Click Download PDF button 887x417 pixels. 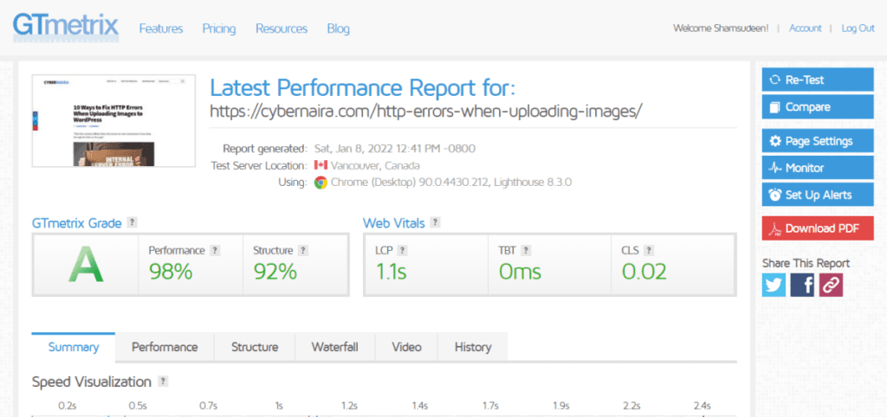tap(818, 228)
